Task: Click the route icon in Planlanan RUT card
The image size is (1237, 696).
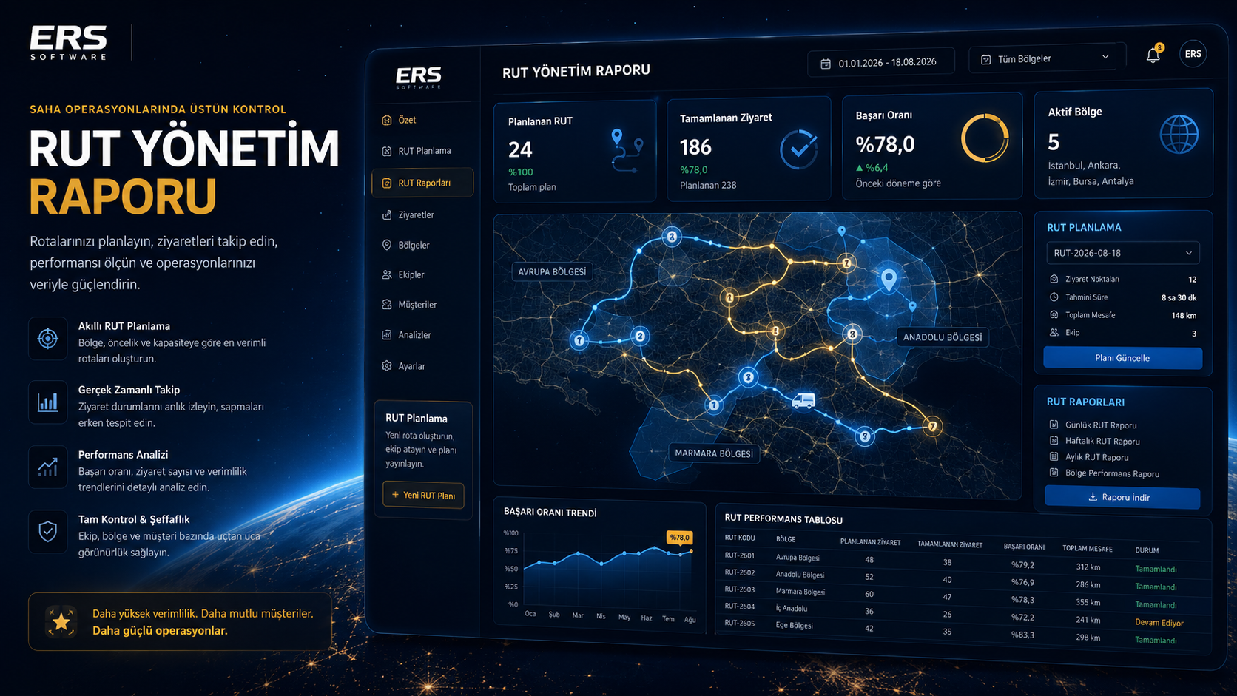Action: coord(627,150)
